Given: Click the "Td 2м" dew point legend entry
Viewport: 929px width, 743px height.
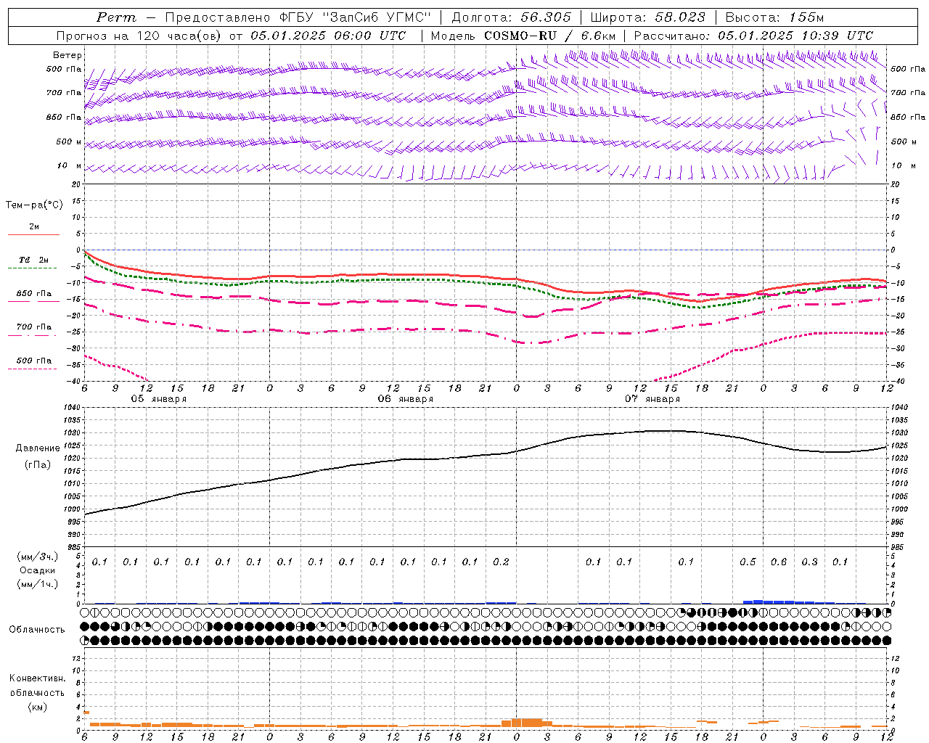Looking at the screenshot, I should coord(34,260).
